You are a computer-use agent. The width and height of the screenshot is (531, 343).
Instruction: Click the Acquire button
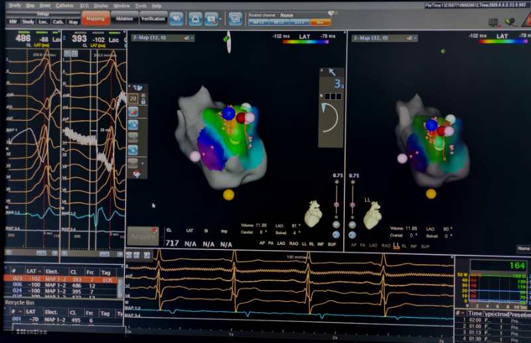(143, 236)
